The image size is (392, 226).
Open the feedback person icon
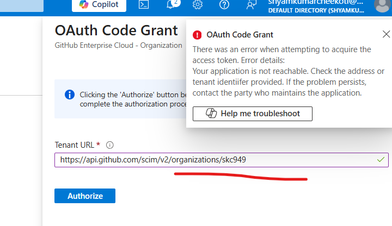point(251,4)
